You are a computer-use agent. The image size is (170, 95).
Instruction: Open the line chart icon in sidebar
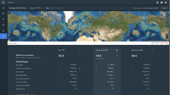pos(3,31)
